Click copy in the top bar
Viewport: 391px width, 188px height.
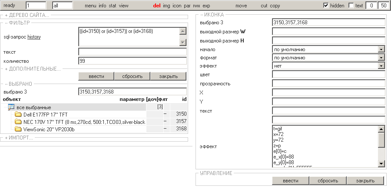point(275,6)
